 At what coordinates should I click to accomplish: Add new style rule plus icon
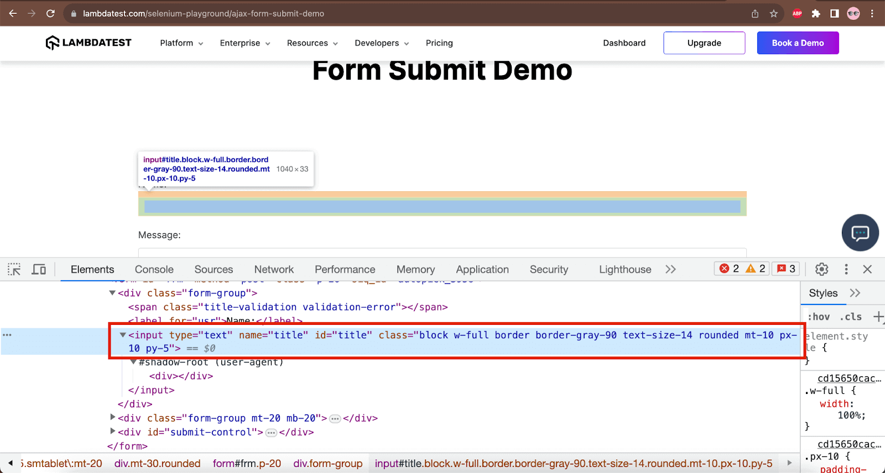point(878,317)
